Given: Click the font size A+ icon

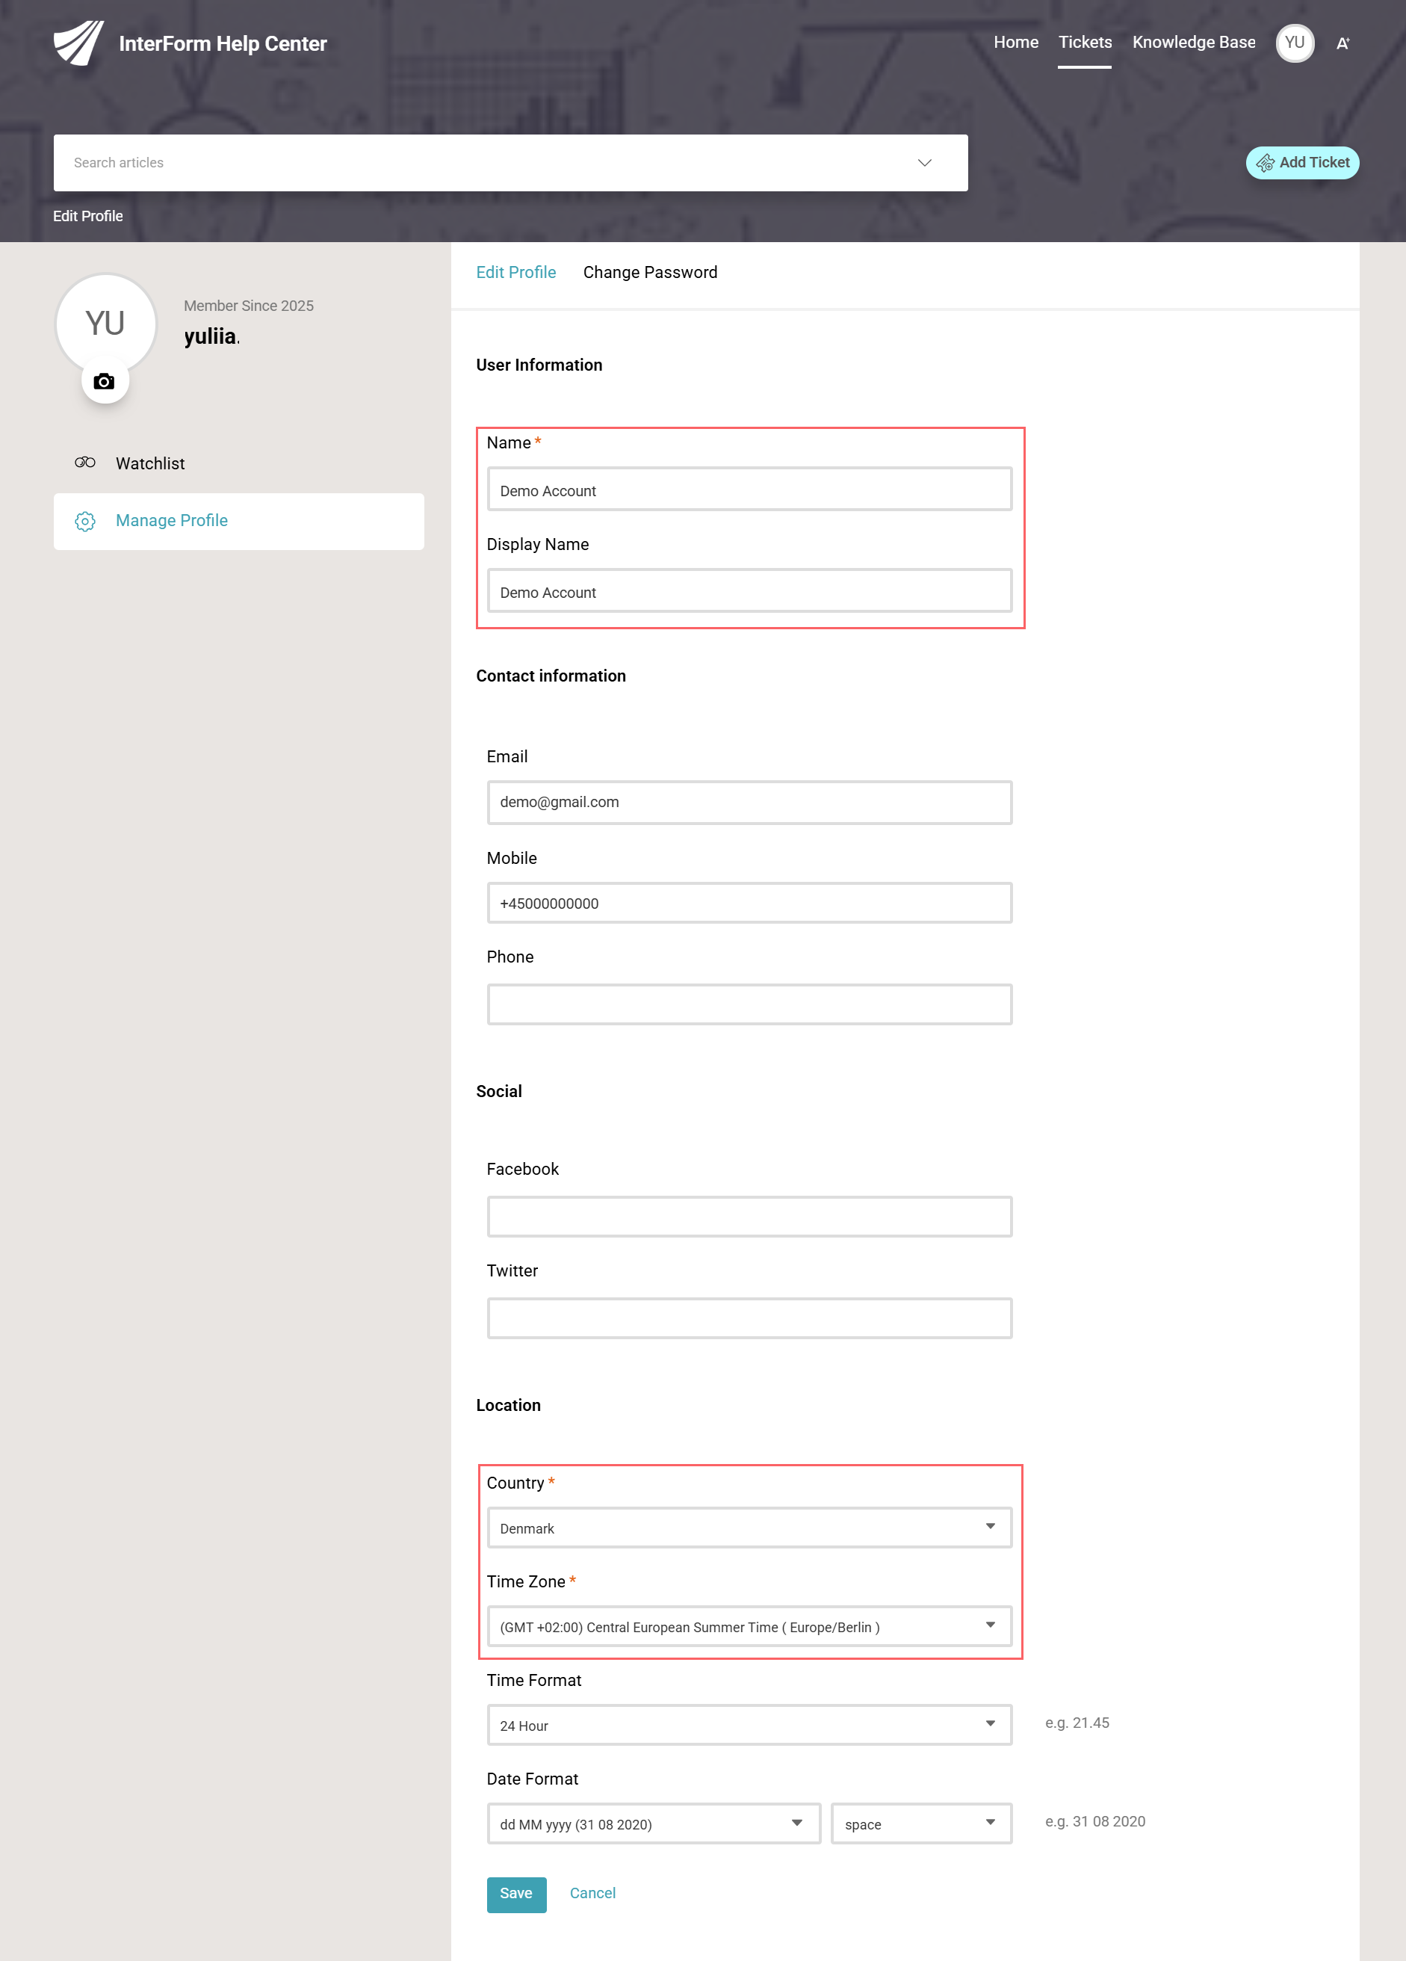Looking at the screenshot, I should pos(1342,43).
